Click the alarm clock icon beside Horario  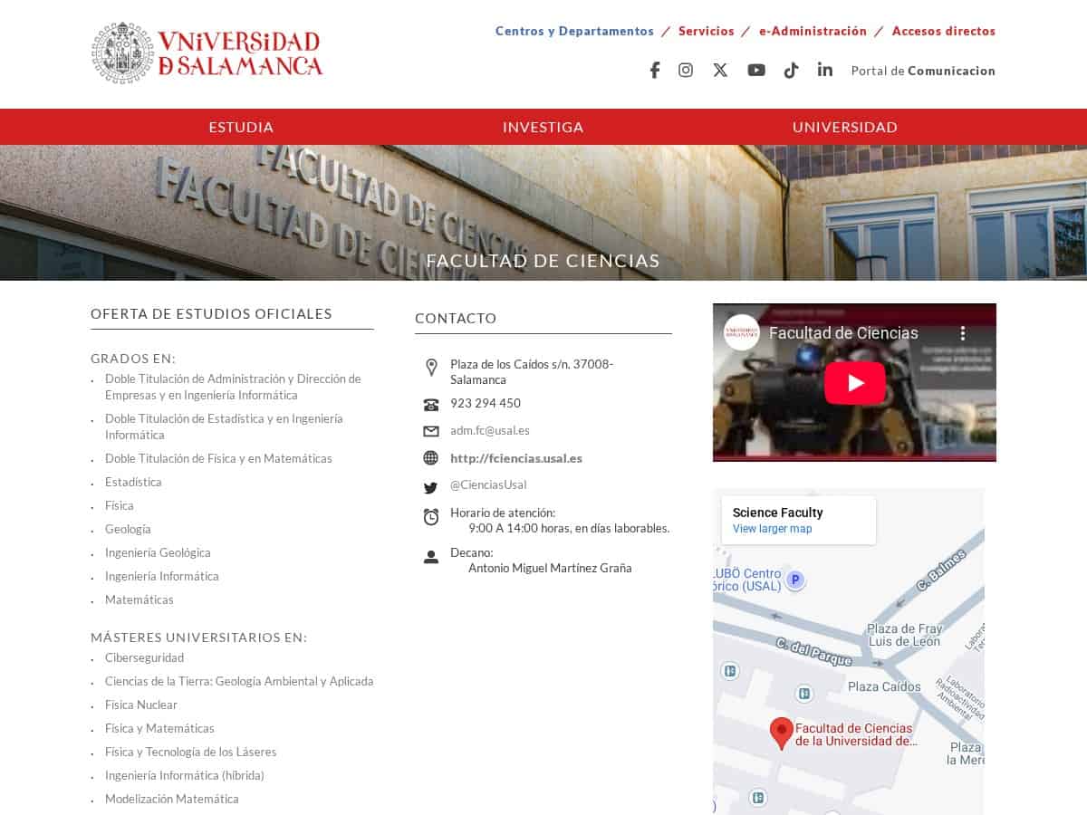(431, 517)
